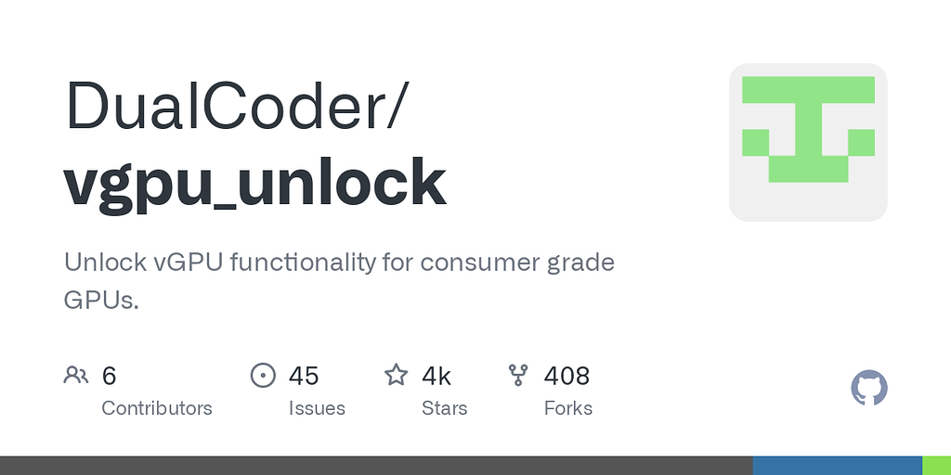Click the blue language bar segment
The height and width of the screenshot is (475, 951).
837,465
